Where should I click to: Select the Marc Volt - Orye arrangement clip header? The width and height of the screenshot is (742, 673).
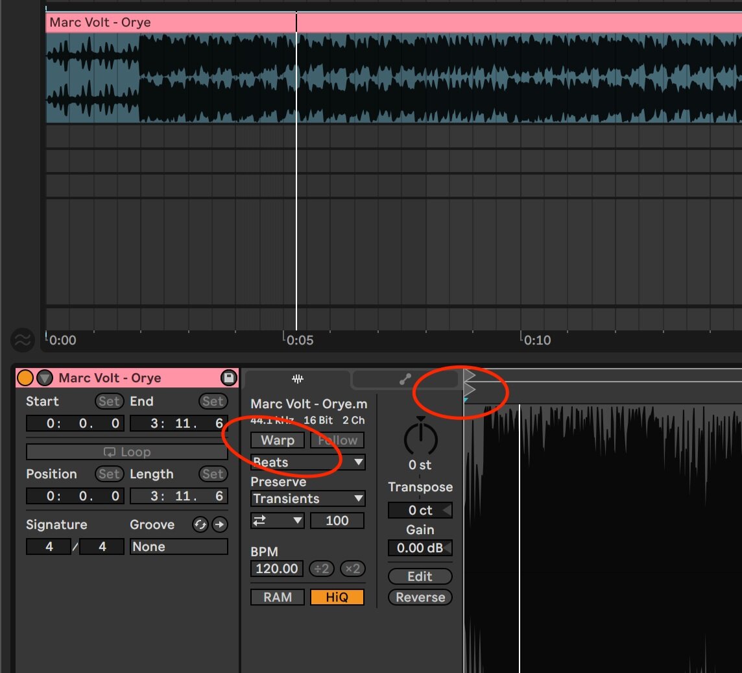pos(394,22)
